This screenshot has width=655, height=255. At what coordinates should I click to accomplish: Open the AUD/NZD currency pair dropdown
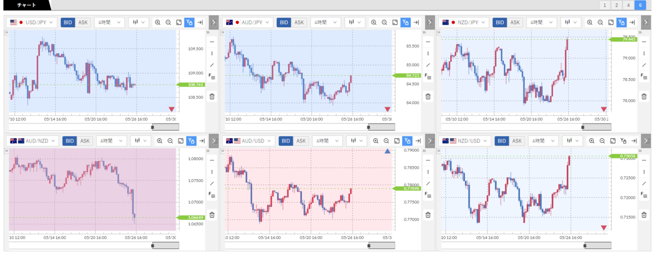[x=33, y=141]
